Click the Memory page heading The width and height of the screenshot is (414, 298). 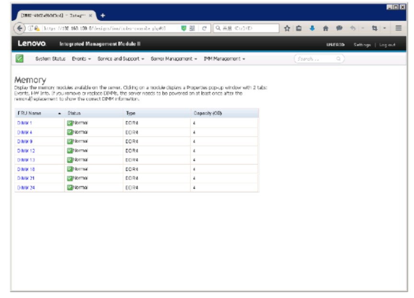[30, 80]
